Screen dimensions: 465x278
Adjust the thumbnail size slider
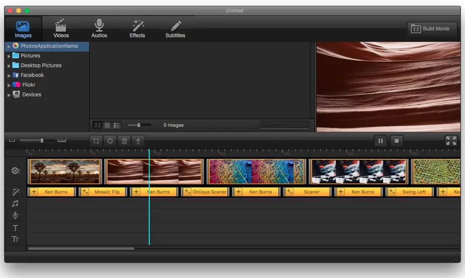tap(139, 125)
